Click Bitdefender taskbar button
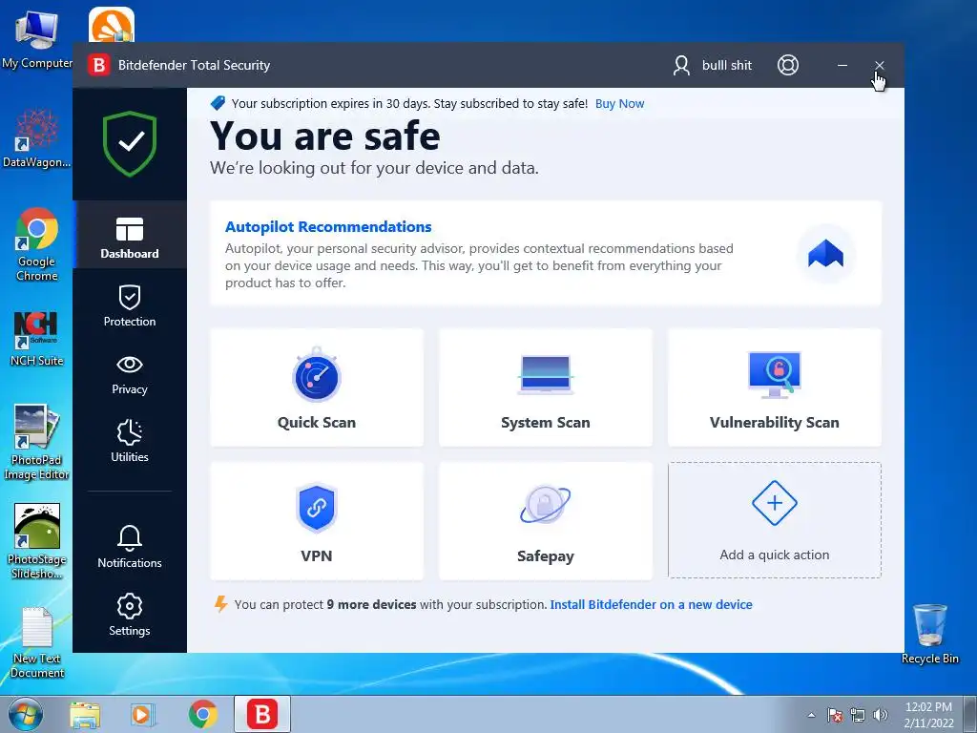This screenshot has width=977, height=733. click(x=262, y=715)
